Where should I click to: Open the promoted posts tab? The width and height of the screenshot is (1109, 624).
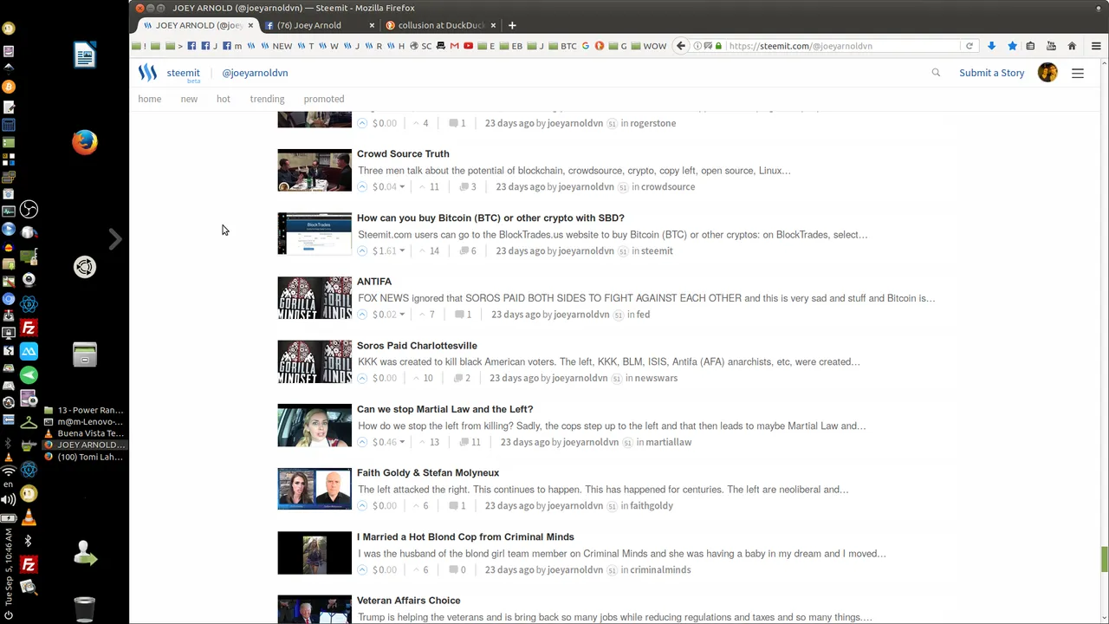coord(324,99)
